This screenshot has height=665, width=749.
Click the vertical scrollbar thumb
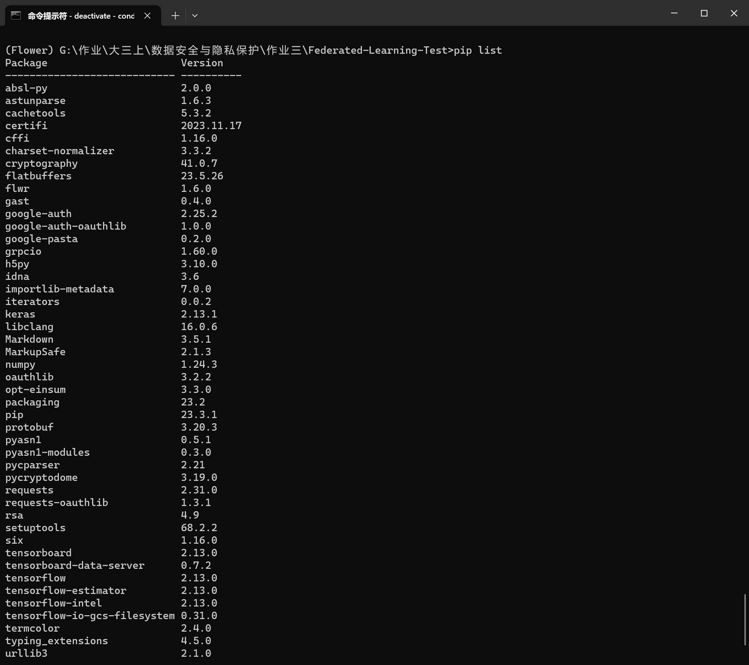point(745,620)
